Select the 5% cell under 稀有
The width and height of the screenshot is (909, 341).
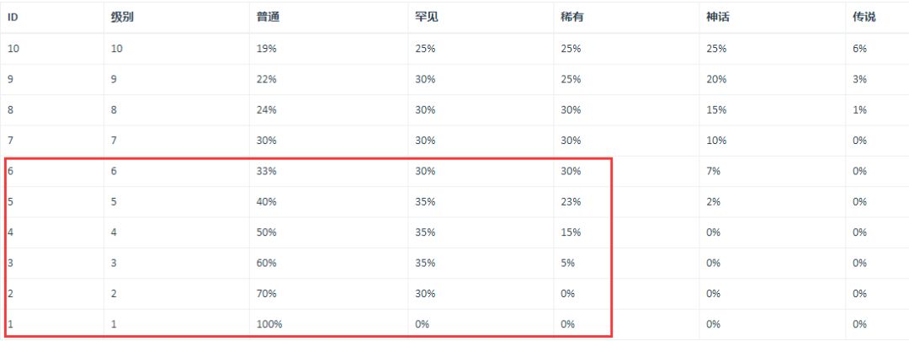click(x=568, y=263)
